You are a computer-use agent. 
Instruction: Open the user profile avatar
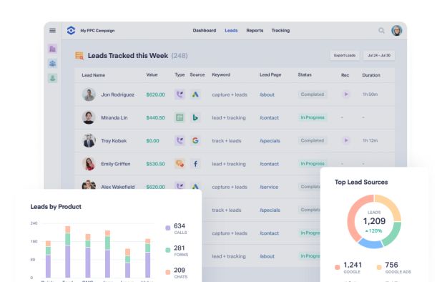397,31
